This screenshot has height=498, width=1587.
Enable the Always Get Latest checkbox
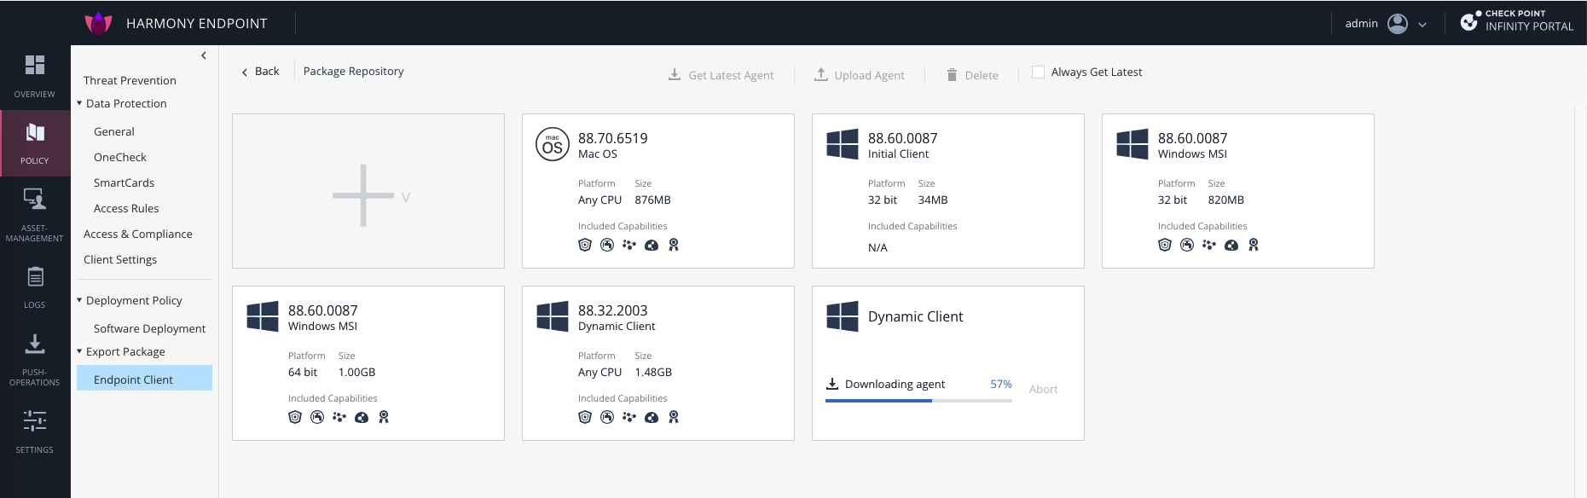click(x=1038, y=72)
